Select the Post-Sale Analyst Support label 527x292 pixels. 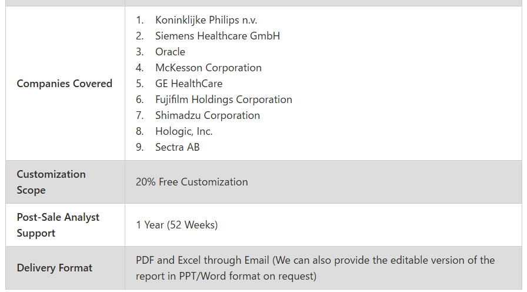[58, 225]
